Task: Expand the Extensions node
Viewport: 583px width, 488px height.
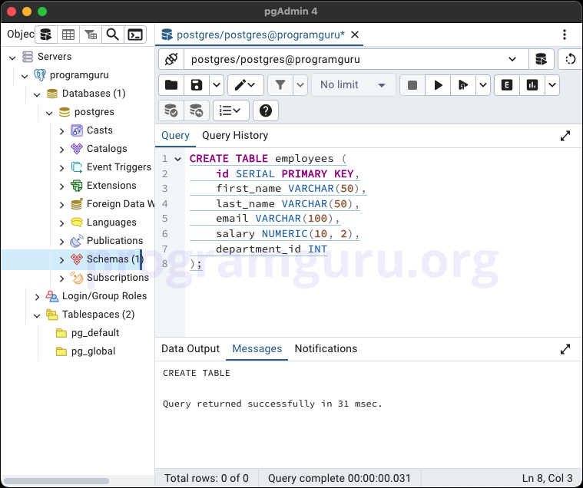Action: pos(61,186)
